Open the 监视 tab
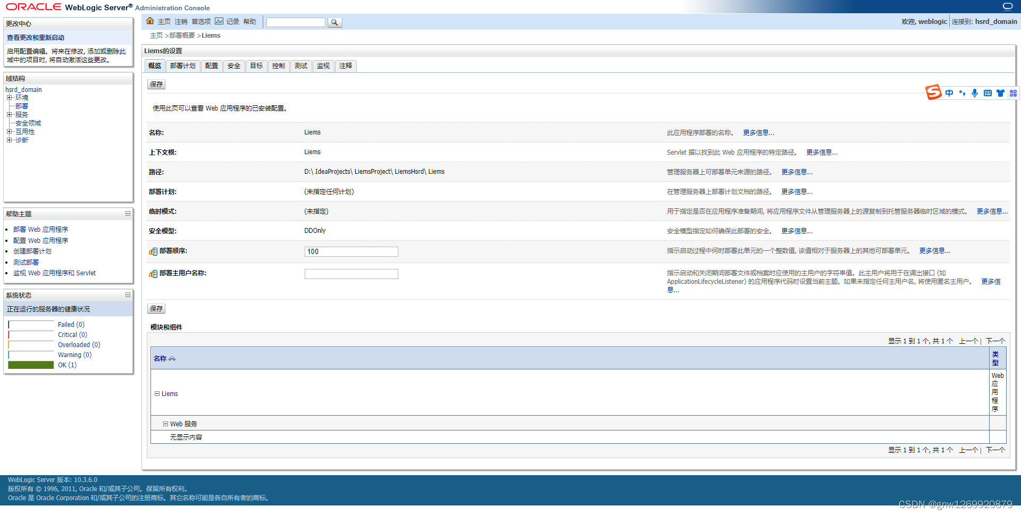 [323, 66]
